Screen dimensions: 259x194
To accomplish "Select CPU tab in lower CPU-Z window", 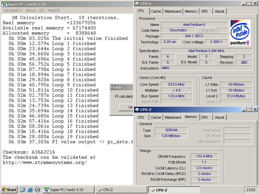I will coord(141,117).
